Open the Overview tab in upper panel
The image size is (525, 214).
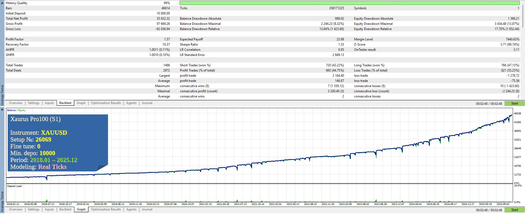pos(16,103)
